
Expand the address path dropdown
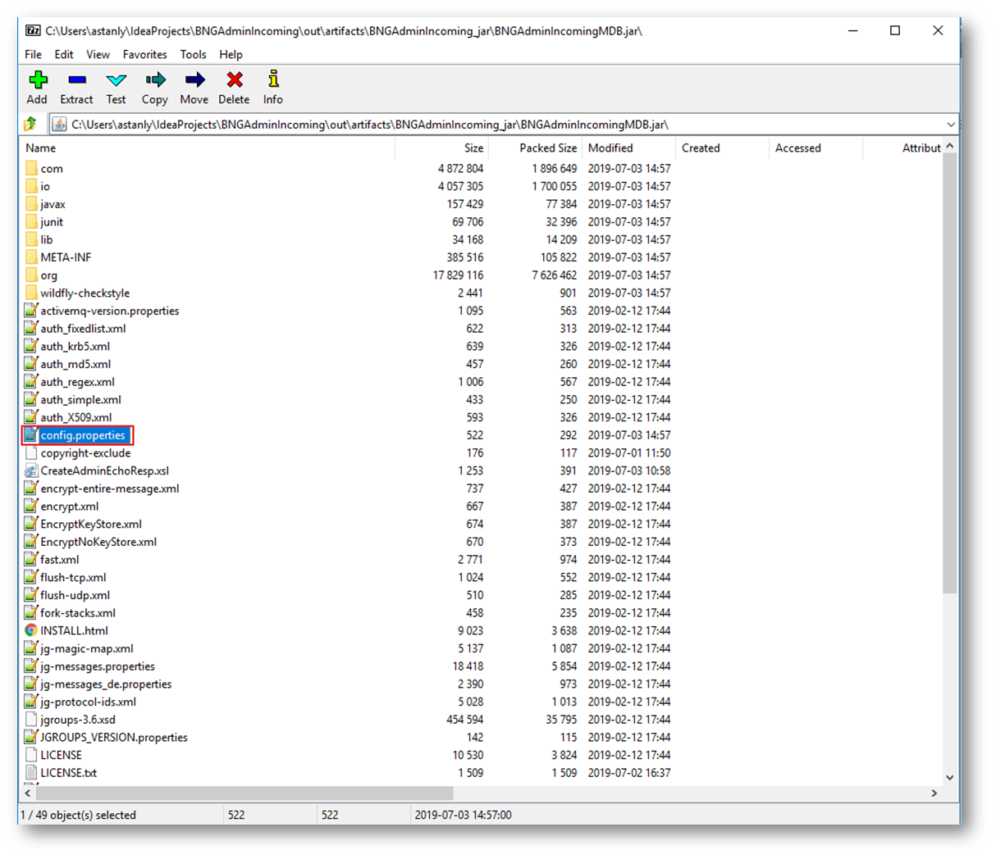950,125
